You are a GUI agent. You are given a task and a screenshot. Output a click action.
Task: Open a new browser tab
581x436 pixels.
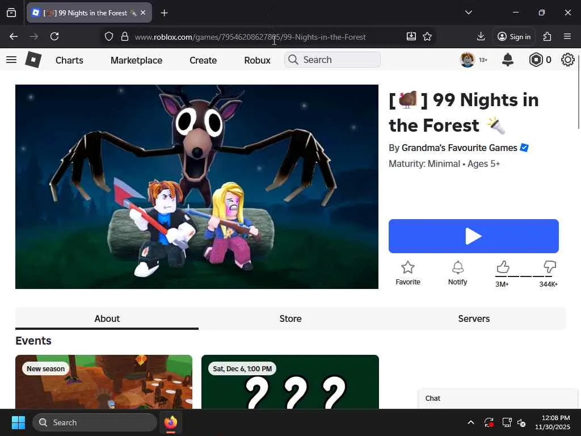pyautogui.click(x=164, y=13)
